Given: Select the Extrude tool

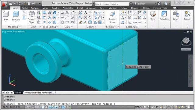Looking at the screenshot, I should 16,16.
